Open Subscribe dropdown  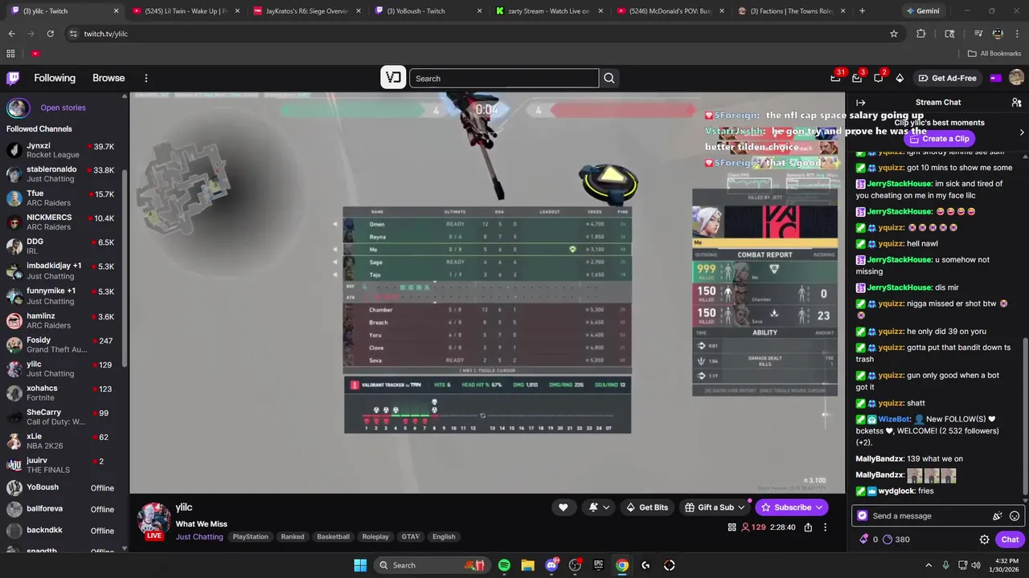click(x=792, y=507)
